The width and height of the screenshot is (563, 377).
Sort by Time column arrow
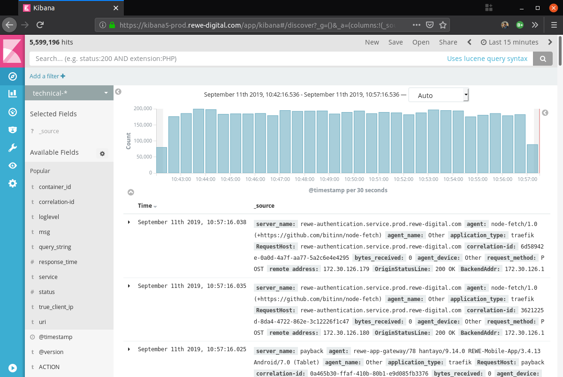(155, 207)
